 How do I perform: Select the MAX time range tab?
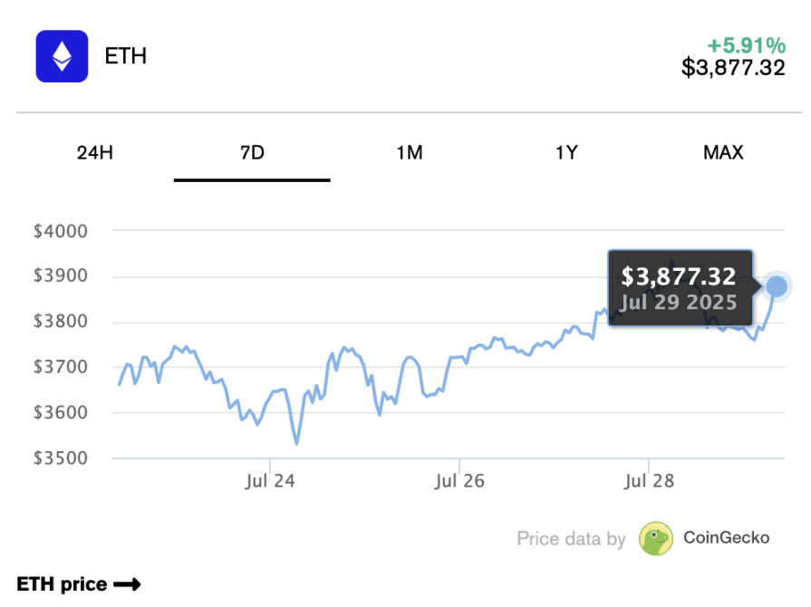[x=723, y=152]
